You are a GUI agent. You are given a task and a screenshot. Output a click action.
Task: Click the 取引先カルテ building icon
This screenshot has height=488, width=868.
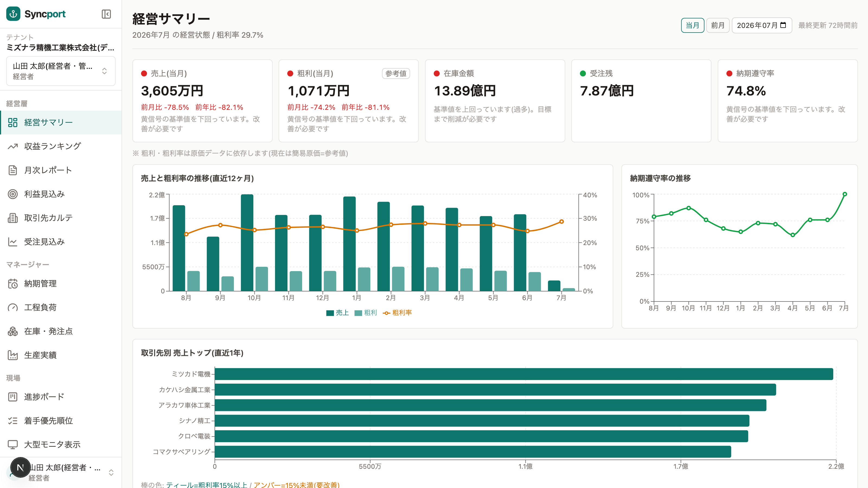point(13,218)
